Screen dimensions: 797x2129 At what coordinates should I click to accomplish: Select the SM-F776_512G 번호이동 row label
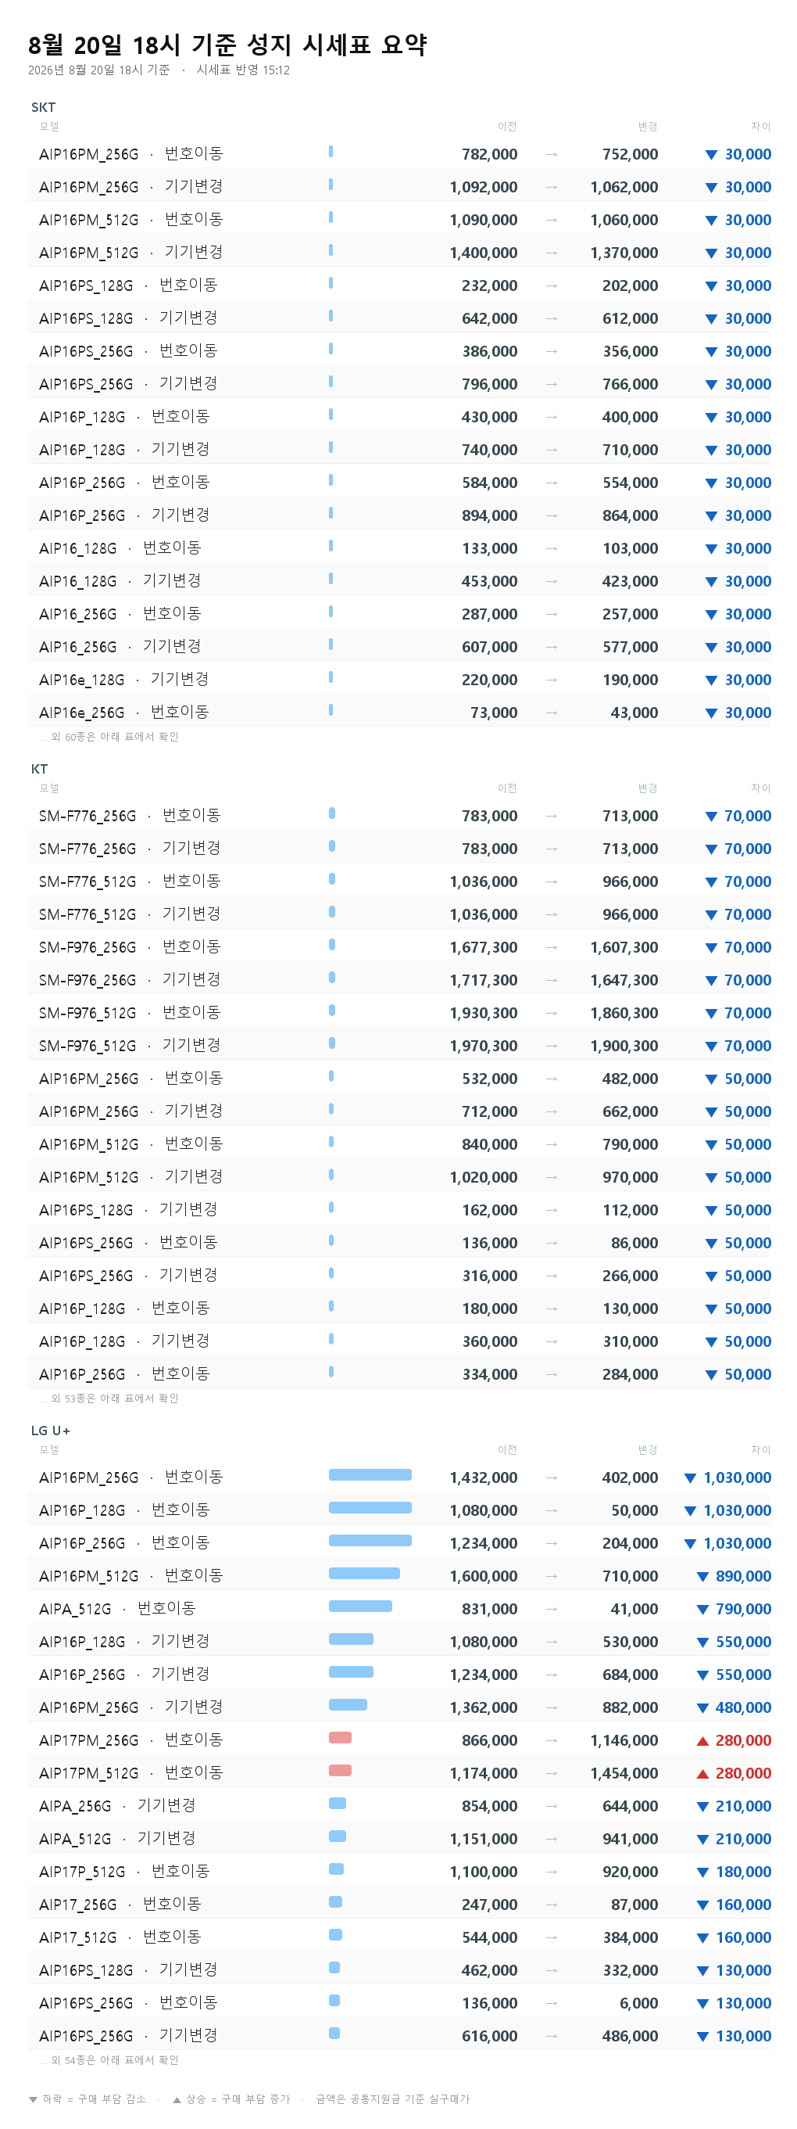130,881
